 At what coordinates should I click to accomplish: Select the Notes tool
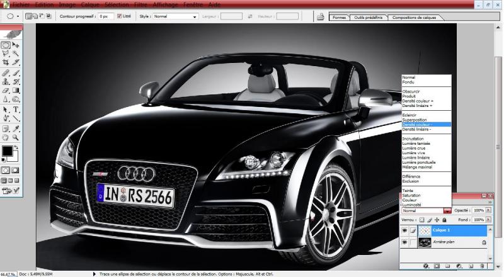click(x=6, y=129)
